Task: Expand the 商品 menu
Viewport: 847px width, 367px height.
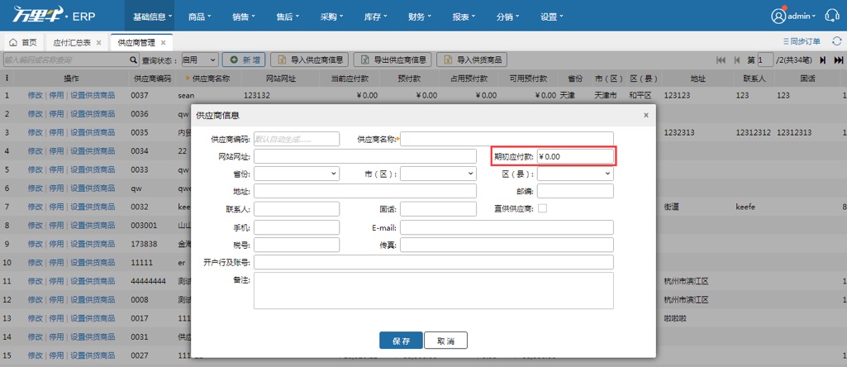Action: (x=200, y=17)
